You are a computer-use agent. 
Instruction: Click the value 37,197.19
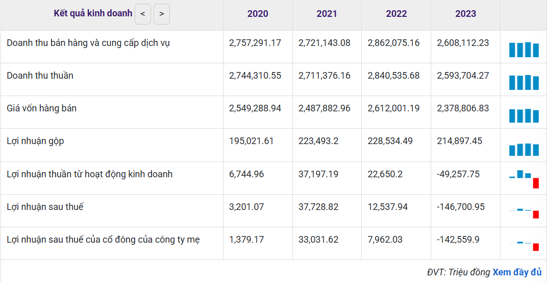coord(318,174)
